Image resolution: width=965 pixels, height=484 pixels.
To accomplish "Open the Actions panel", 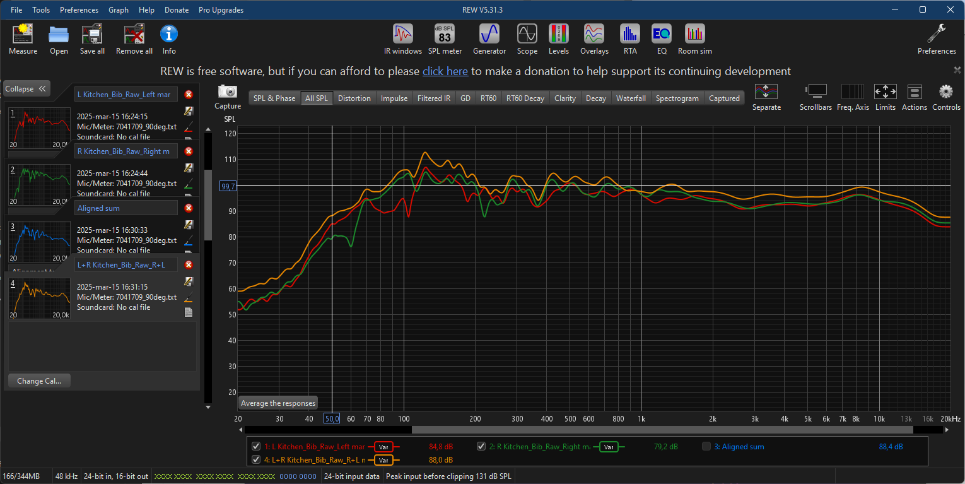I will (915, 97).
